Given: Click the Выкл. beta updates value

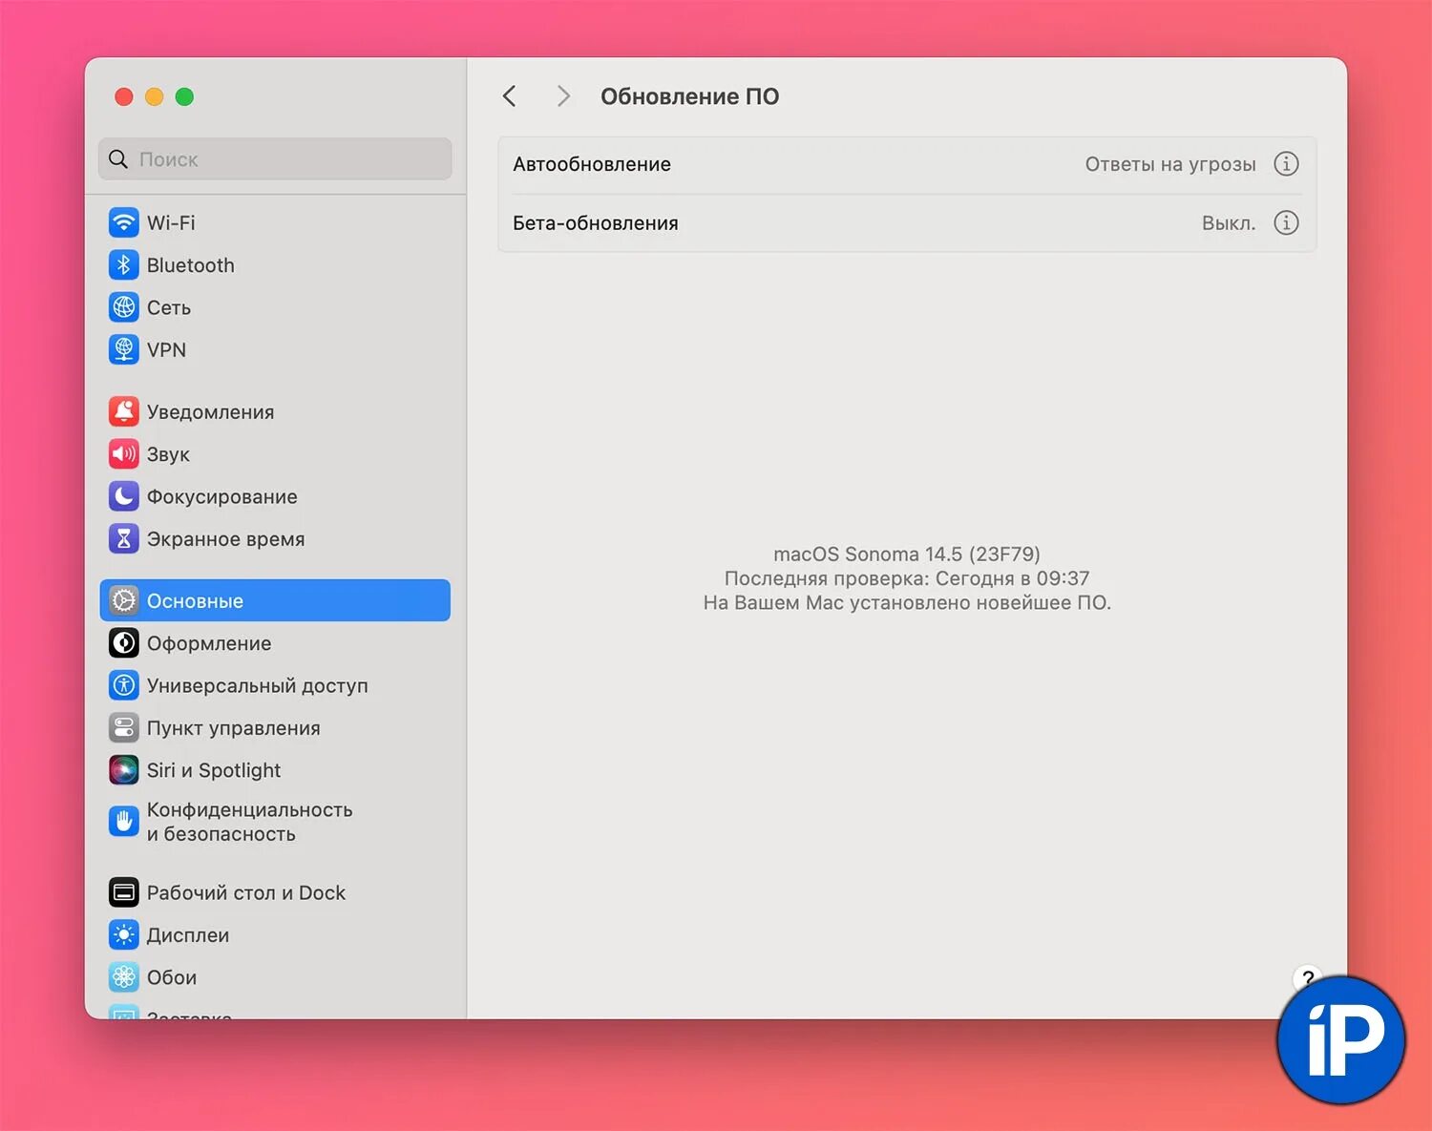Looking at the screenshot, I should pyautogui.click(x=1229, y=223).
